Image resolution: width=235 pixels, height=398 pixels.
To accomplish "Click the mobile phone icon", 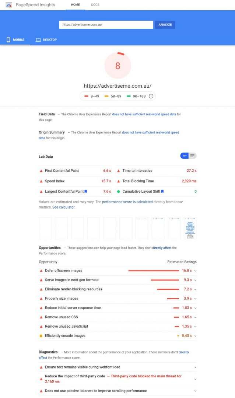I will pos(8,40).
